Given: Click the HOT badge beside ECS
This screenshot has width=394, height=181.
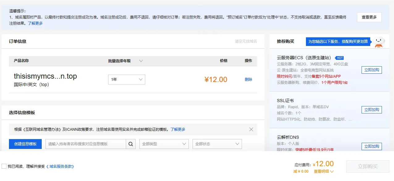Looking at the screenshot, I should point(340,58).
